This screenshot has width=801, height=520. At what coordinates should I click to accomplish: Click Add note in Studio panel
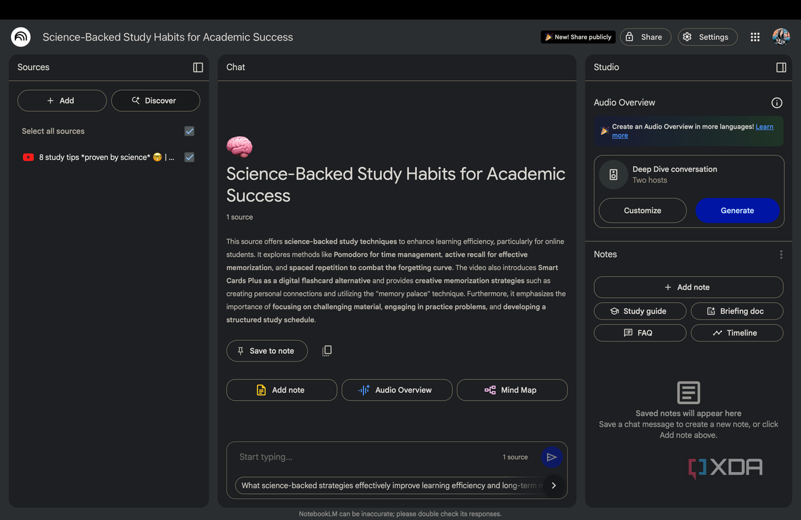(x=689, y=287)
